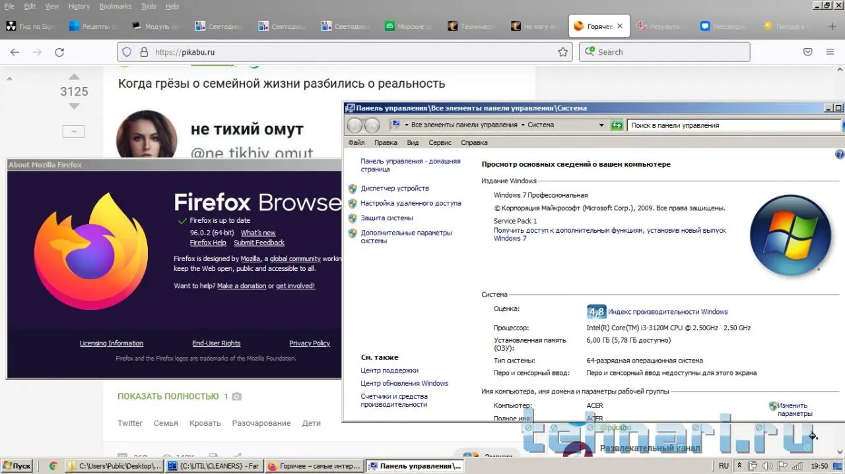Click the Разочарование tag
The image size is (845, 474).
pos(261,423)
